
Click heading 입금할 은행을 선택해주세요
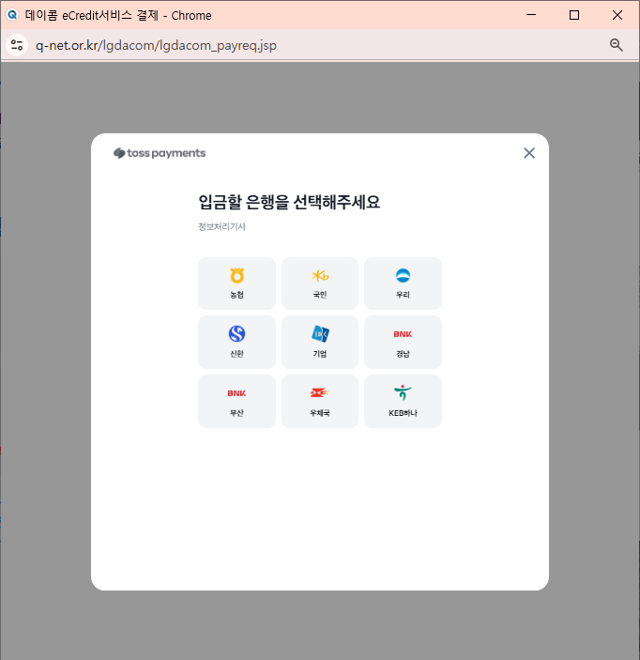click(289, 202)
